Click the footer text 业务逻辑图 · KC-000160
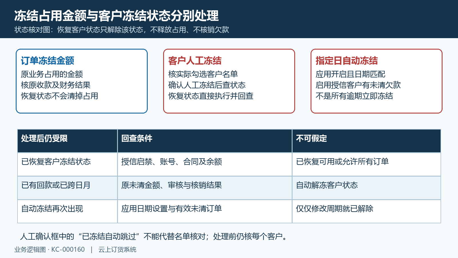The height and width of the screenshot is (258, 458). [50, 250]
